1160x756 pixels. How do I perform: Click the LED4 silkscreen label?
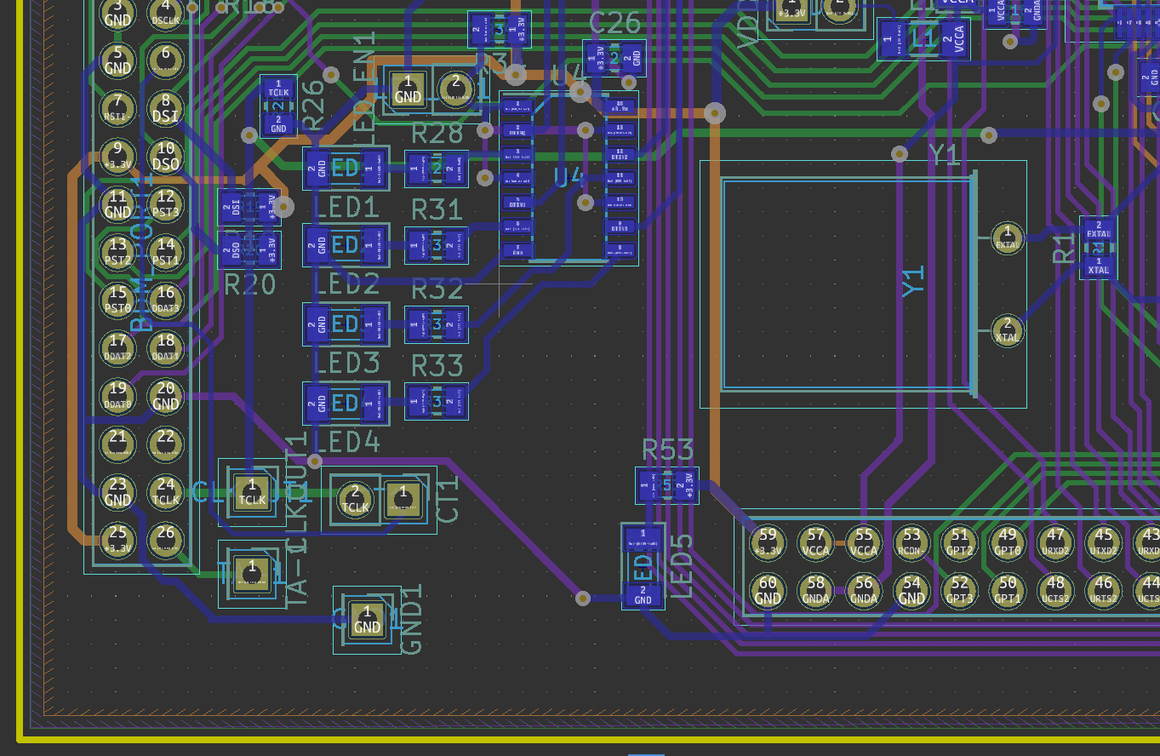pos(346,441)
